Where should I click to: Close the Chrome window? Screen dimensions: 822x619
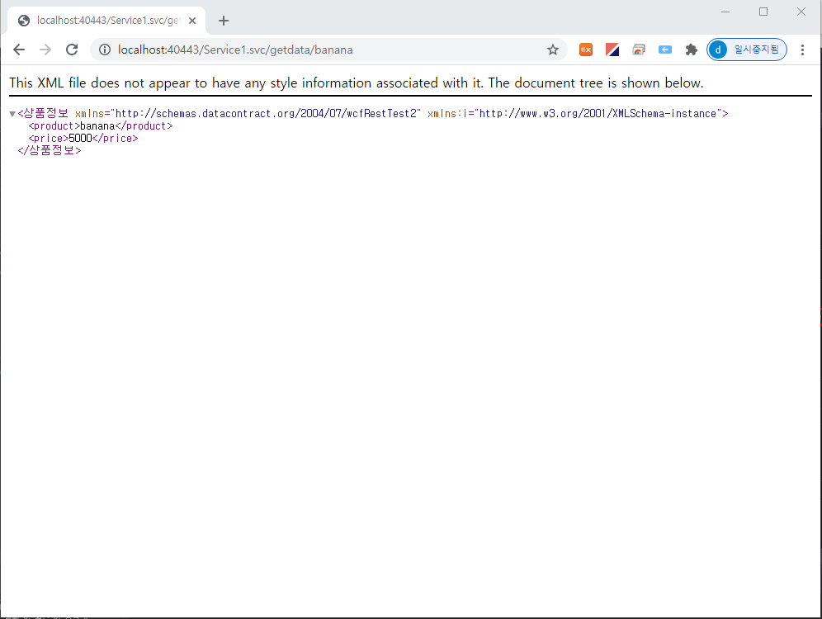pos(801,12)
